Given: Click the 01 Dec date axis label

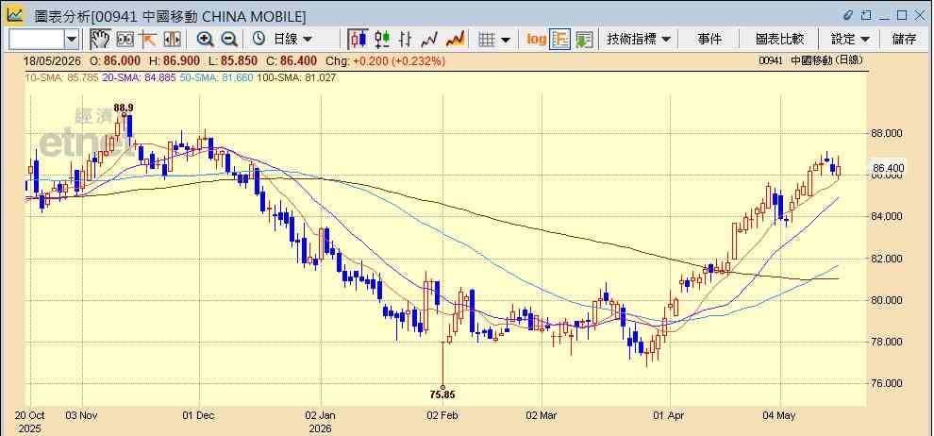Looking at the screenshot, I should (199, 415).
